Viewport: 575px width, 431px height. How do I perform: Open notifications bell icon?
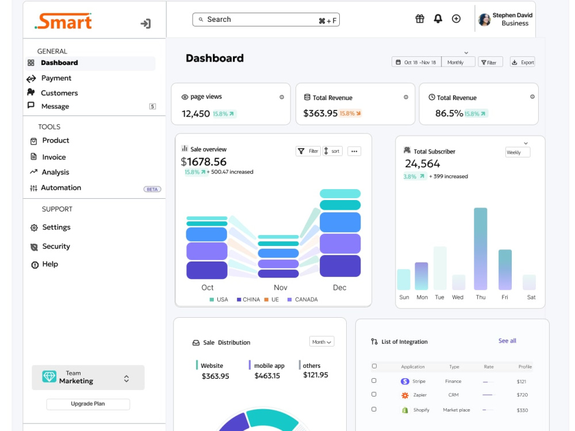[438, 19]
